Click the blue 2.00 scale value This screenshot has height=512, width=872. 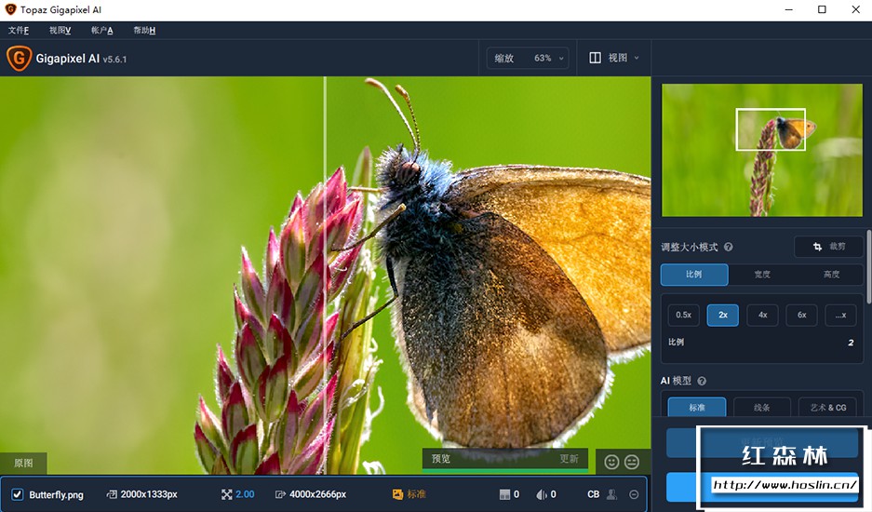(245, 494)
